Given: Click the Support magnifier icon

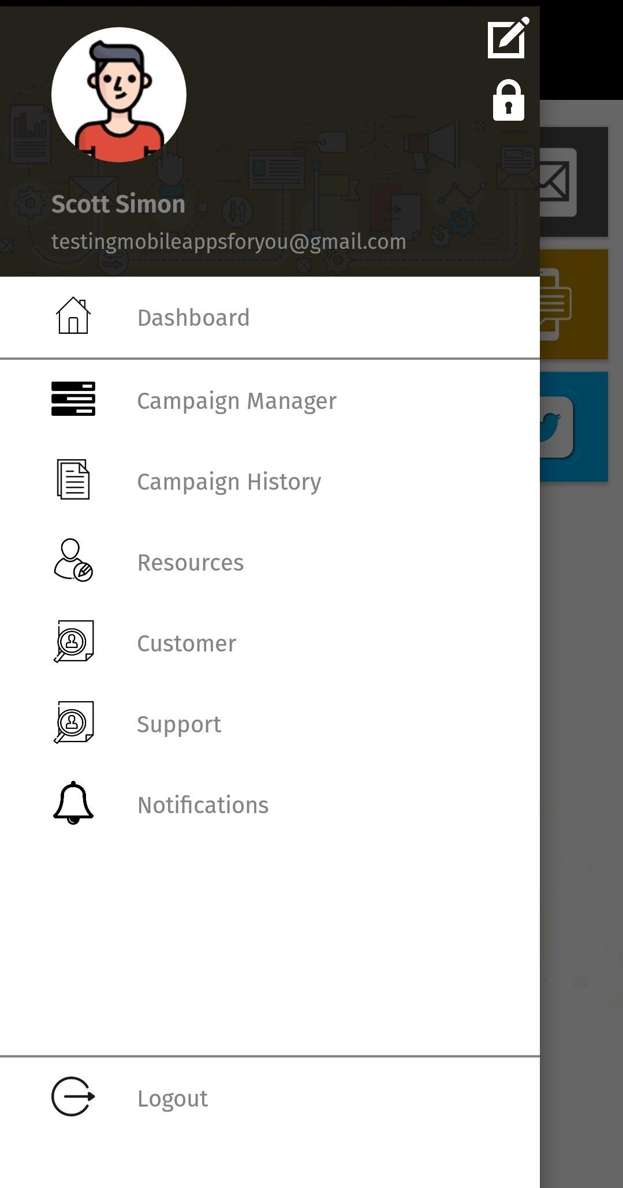Looking at the screenshot, I should pos(73,723).
